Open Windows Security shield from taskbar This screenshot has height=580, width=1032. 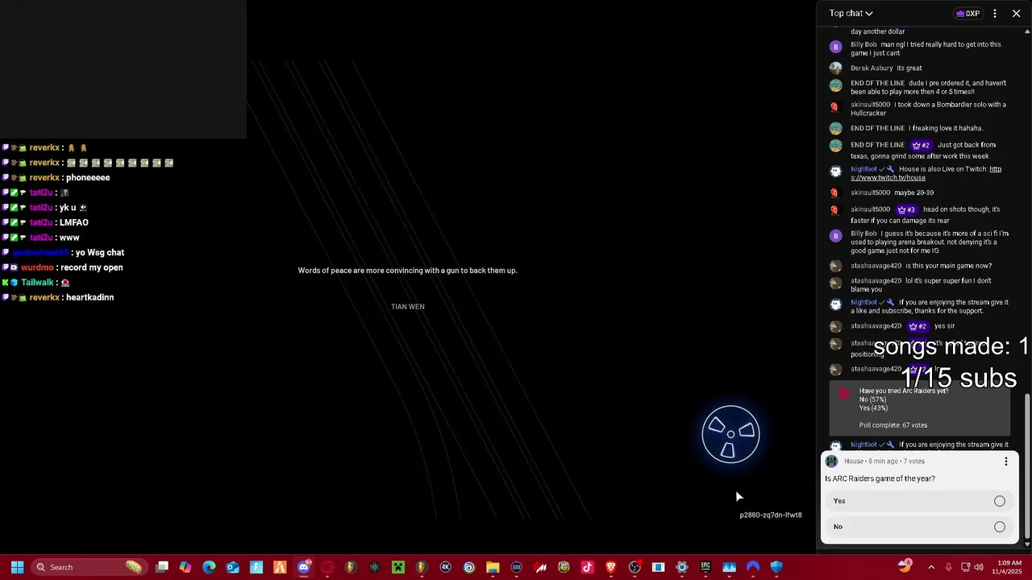(x=776, y=567)
